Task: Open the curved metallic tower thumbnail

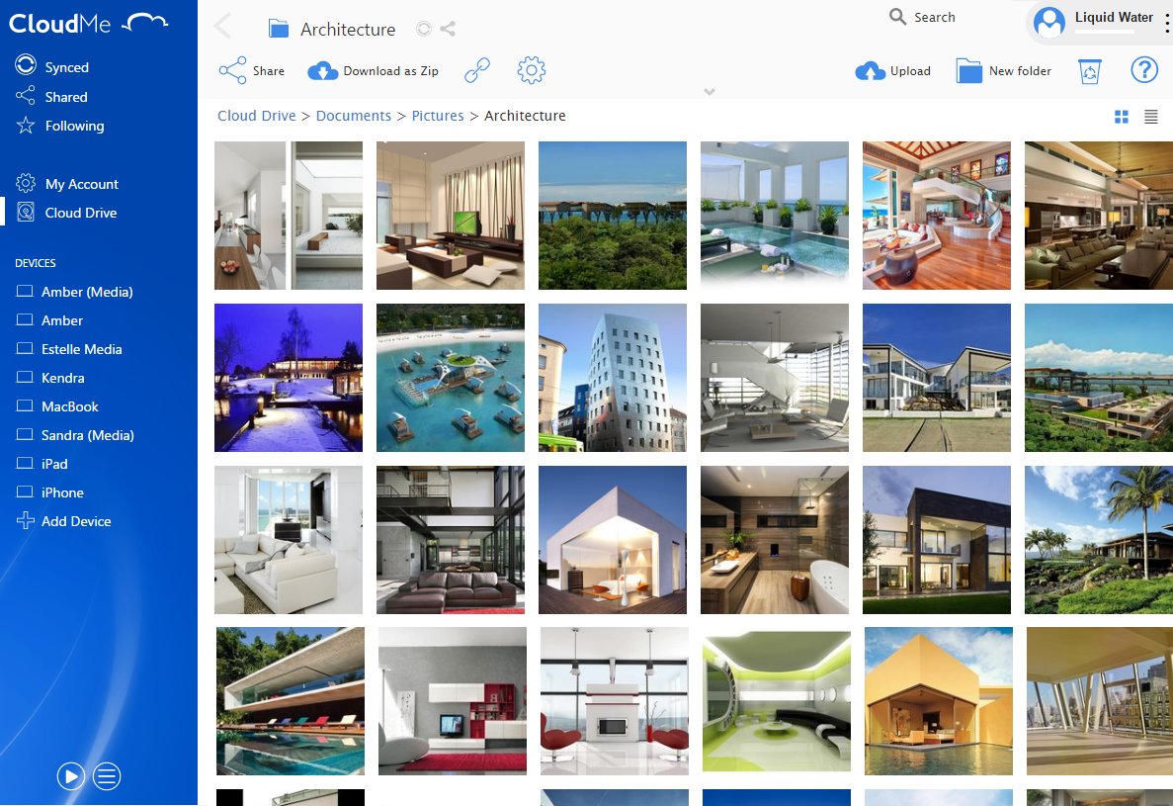Action: click(x=613, y=378)
